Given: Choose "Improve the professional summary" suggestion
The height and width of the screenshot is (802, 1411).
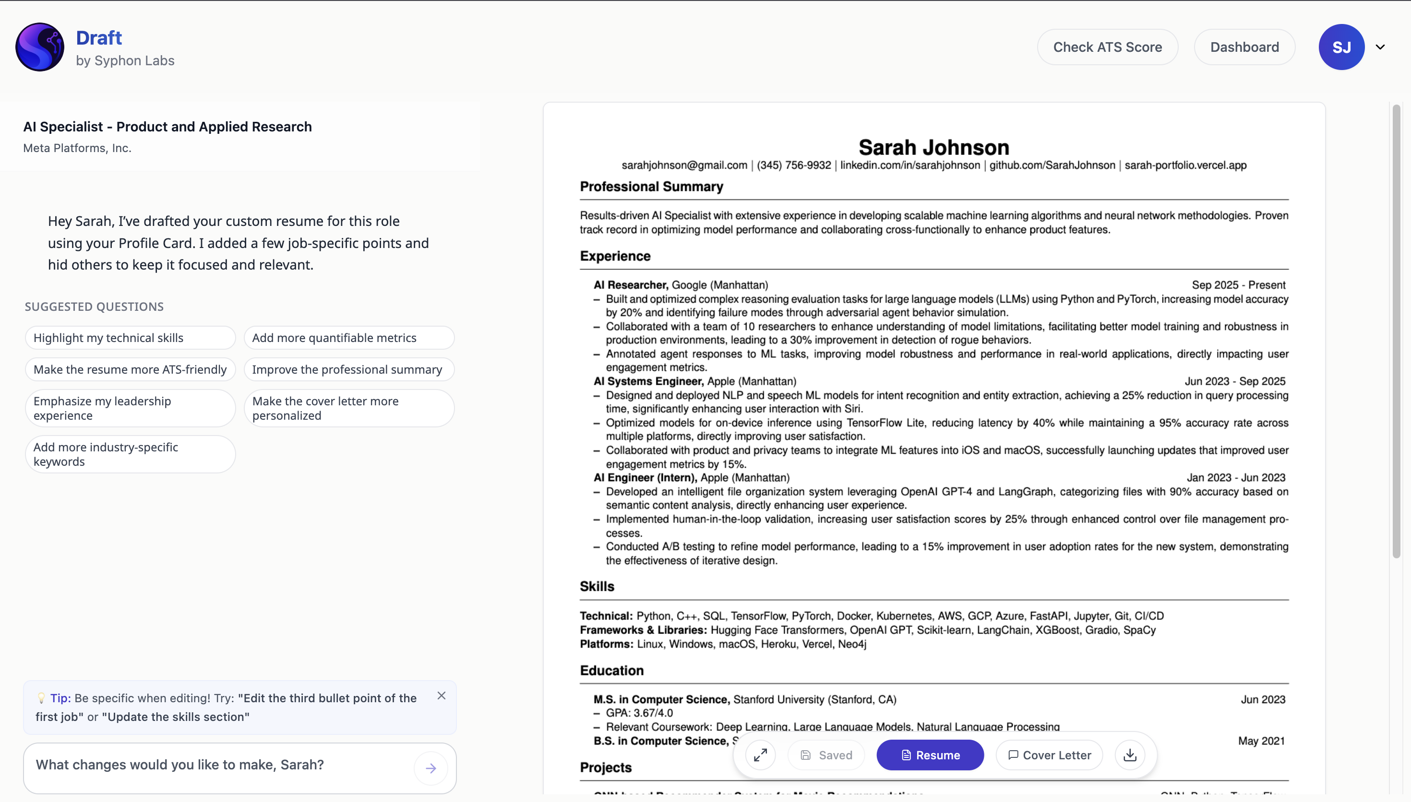Looking at the screenshot, I should click(x=347, y=369).
